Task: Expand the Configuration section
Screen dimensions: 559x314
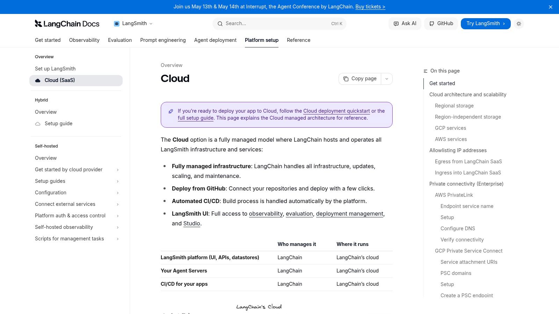Action: (x=118, y=193)
